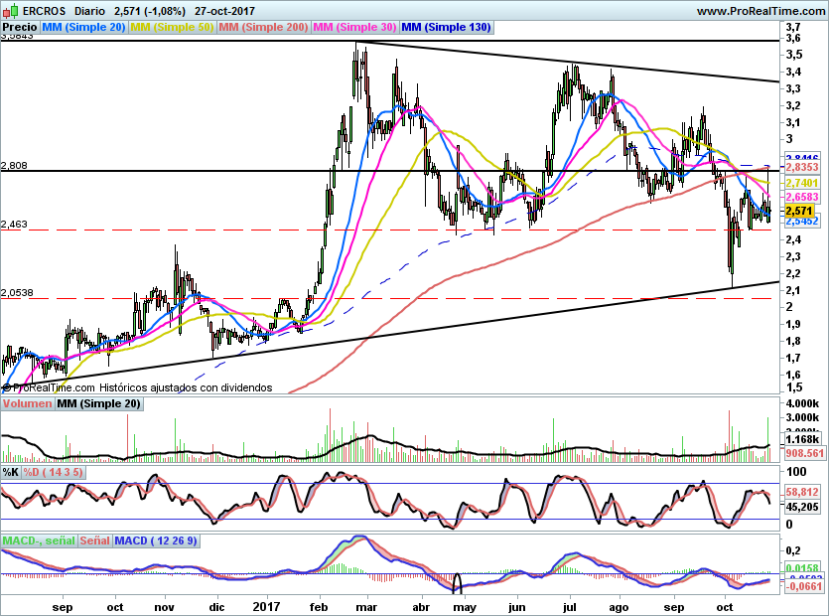The width and height of the screenshot is (829, 616).
Task: Click the MACD (12 26 9) settings label
Action: (x=158, y=540)
